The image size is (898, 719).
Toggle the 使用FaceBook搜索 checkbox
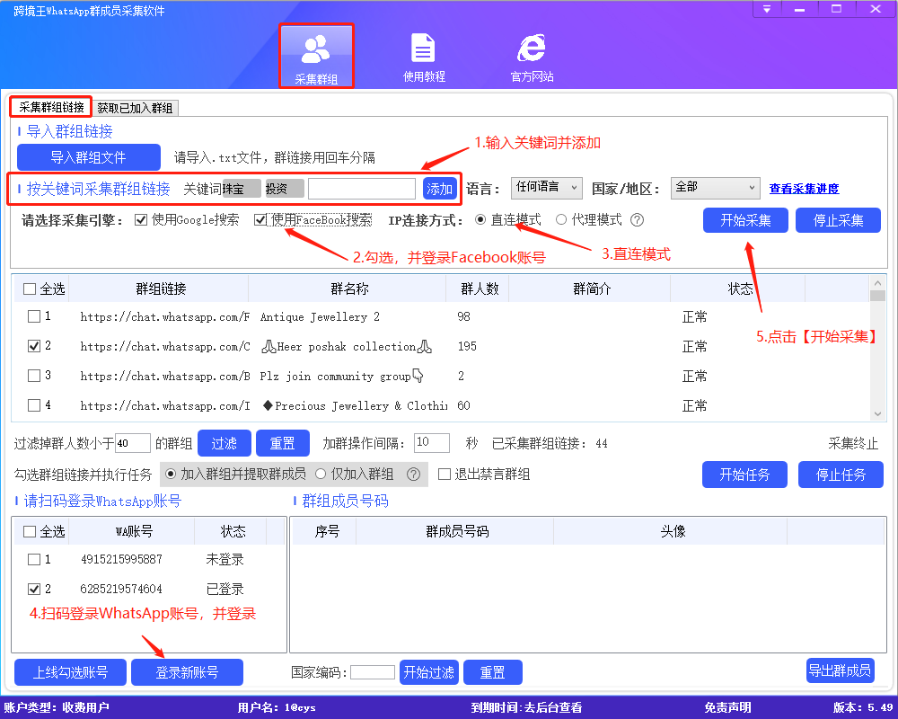tap(259, 219)
